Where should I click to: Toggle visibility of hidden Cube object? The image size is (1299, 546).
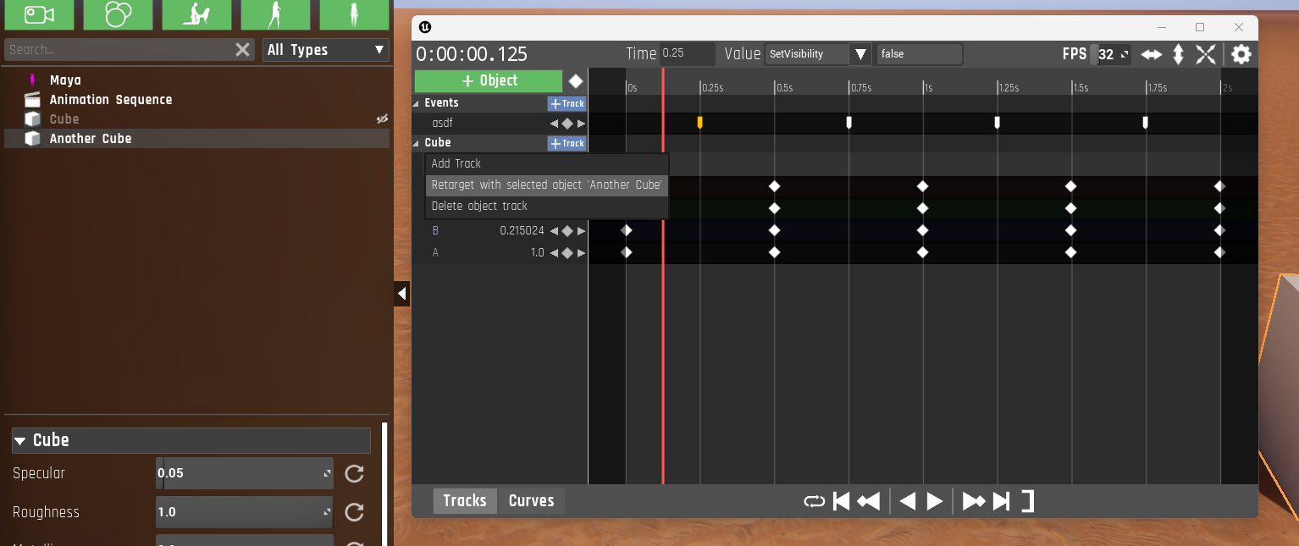pyautogui.click(x=382, y=119)
